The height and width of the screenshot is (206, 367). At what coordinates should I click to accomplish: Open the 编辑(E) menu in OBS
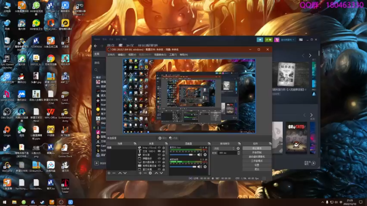(x=122, y=54)
